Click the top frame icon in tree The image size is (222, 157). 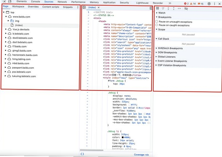[8, 12]
